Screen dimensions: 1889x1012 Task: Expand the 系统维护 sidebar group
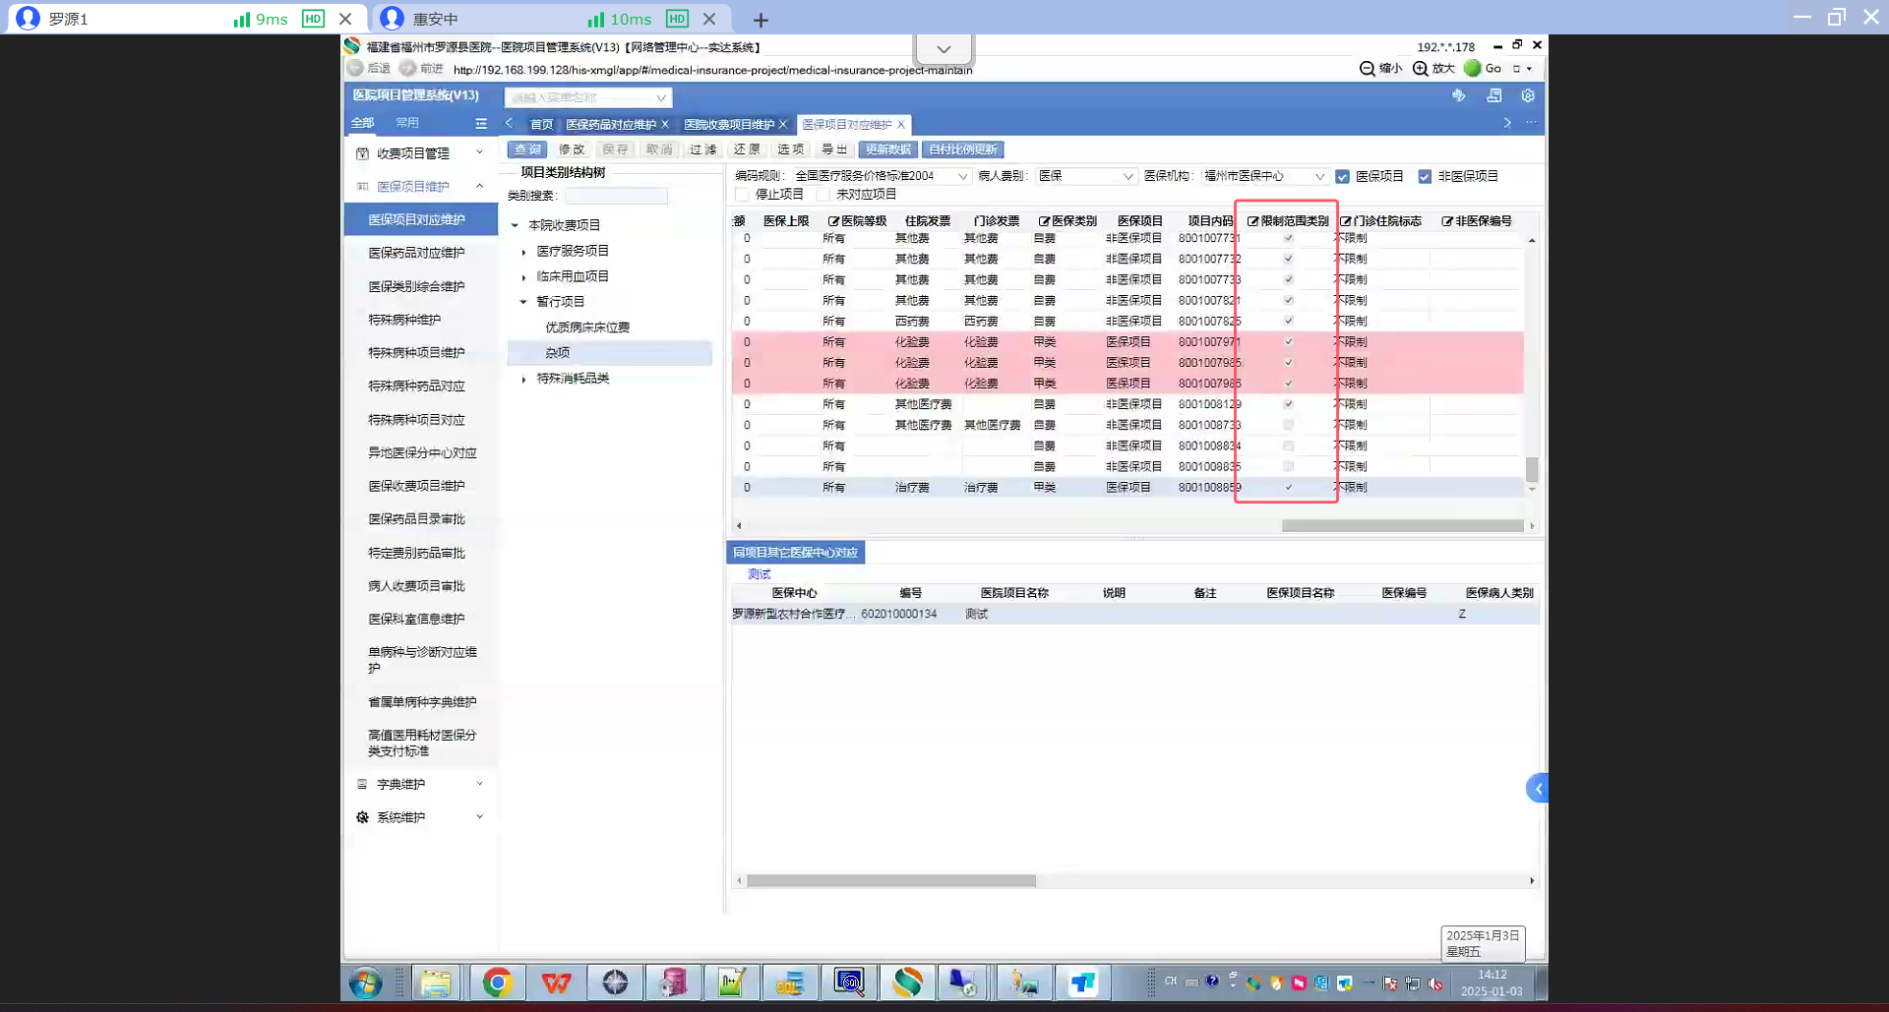pyautogui.click(x=479, y=817)
